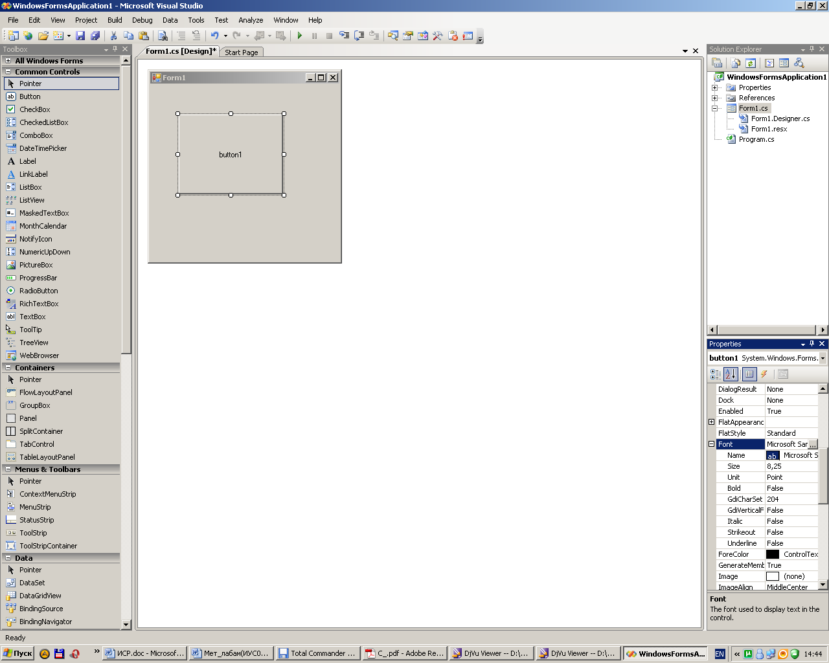The image size is (829, 663).
Task: Click Refresh icon in Solution Explorer toolbar
Action: pyautogui.click(x=751, y=63)
